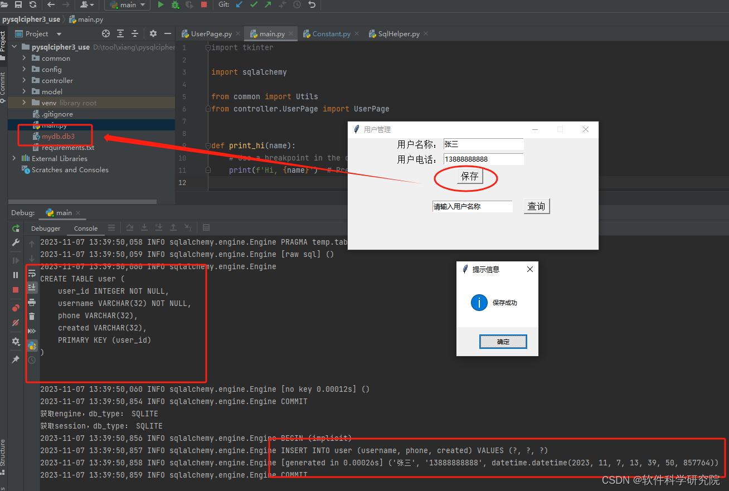The height and width of the screenshot is (491, 729).
Task: Click the Run with Coverage icon
Action: click(x=189, y=4)
